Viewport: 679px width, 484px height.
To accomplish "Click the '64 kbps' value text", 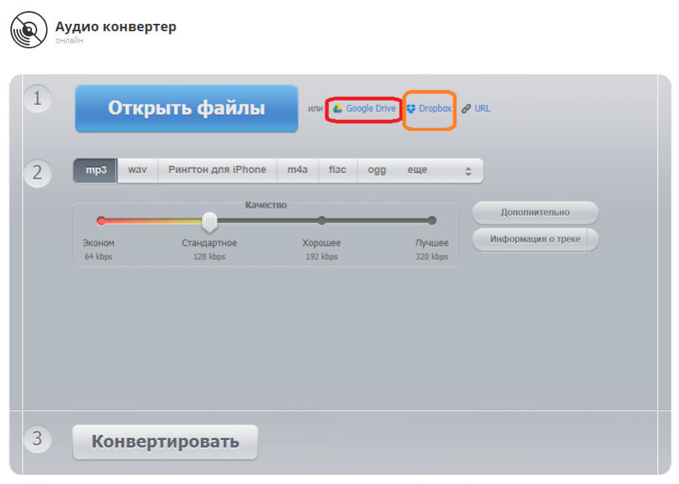I will pyautogui.click(x=98, y=257).
